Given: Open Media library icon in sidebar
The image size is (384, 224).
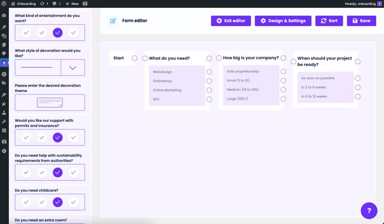Looking at the screenshot, I should click(4, 36).
